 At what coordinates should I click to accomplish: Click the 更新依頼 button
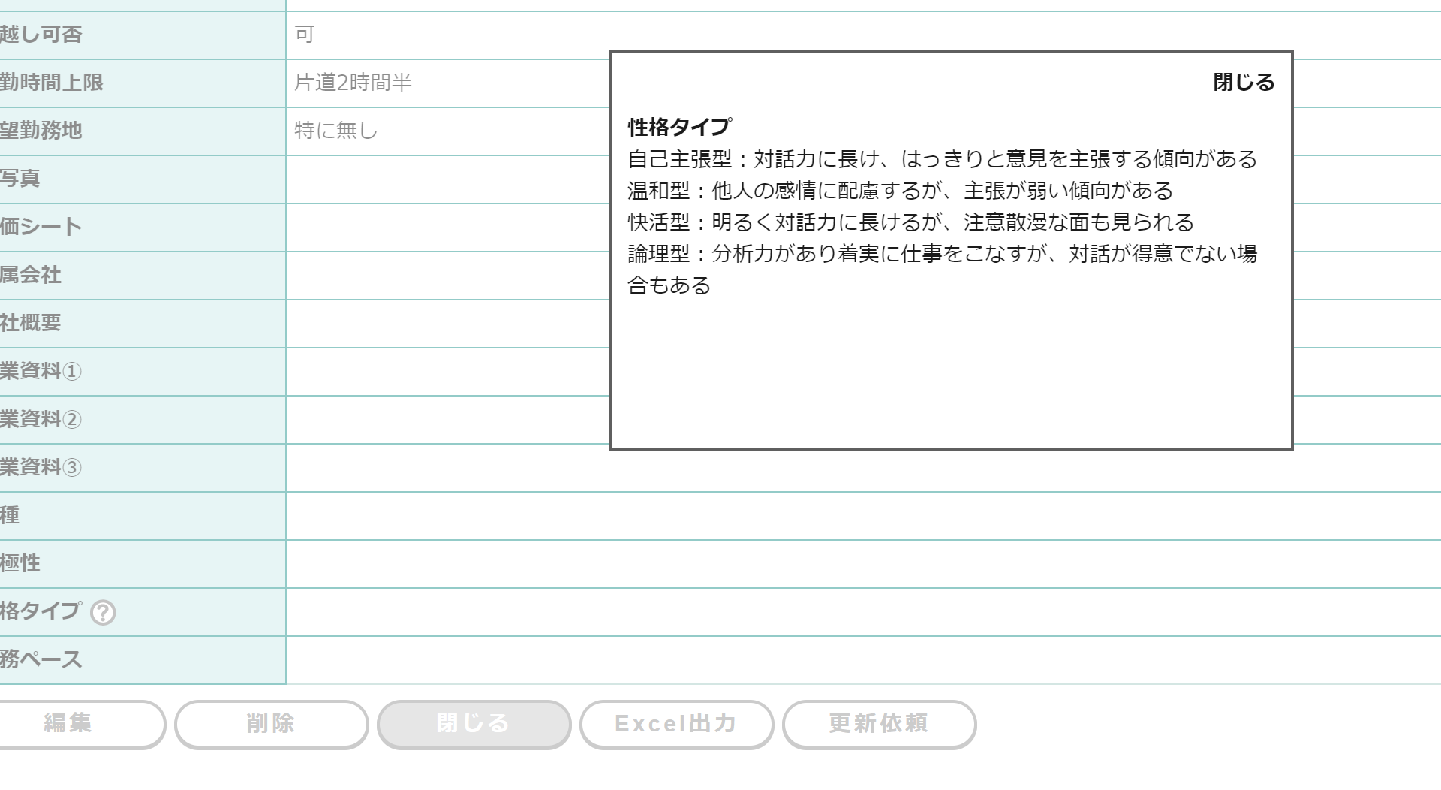[x=879, y=724]
